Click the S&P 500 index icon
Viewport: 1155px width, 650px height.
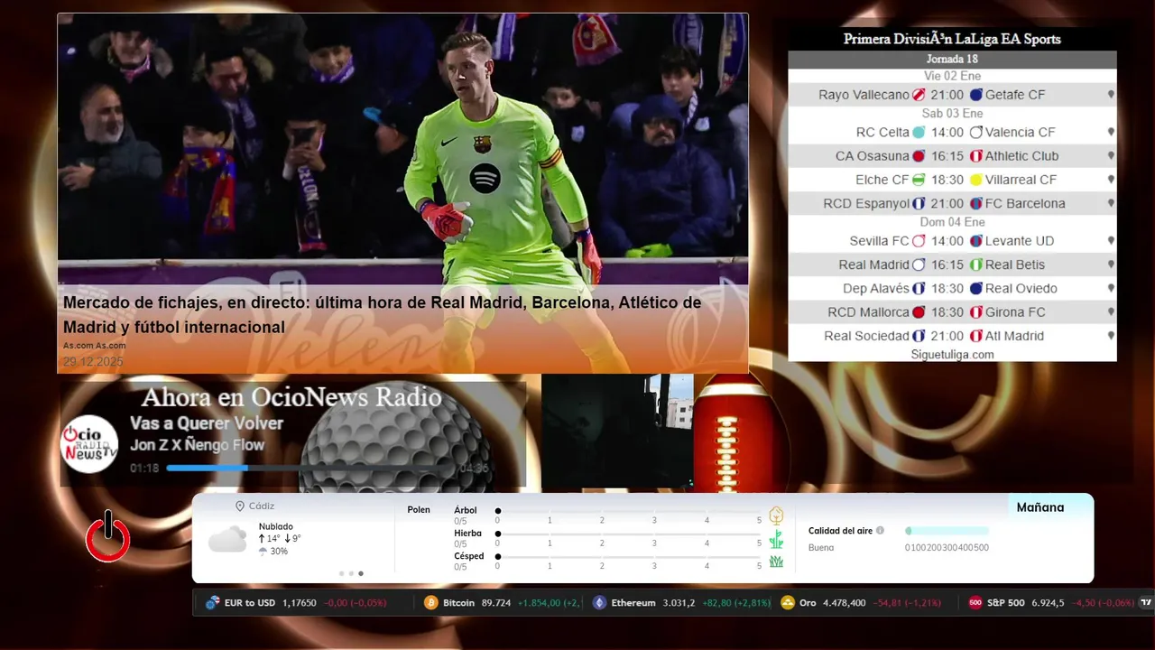pos(975,602)
